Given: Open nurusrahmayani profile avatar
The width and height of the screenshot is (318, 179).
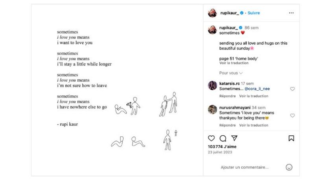Looking at the screenshot, I should pos(213,109).
